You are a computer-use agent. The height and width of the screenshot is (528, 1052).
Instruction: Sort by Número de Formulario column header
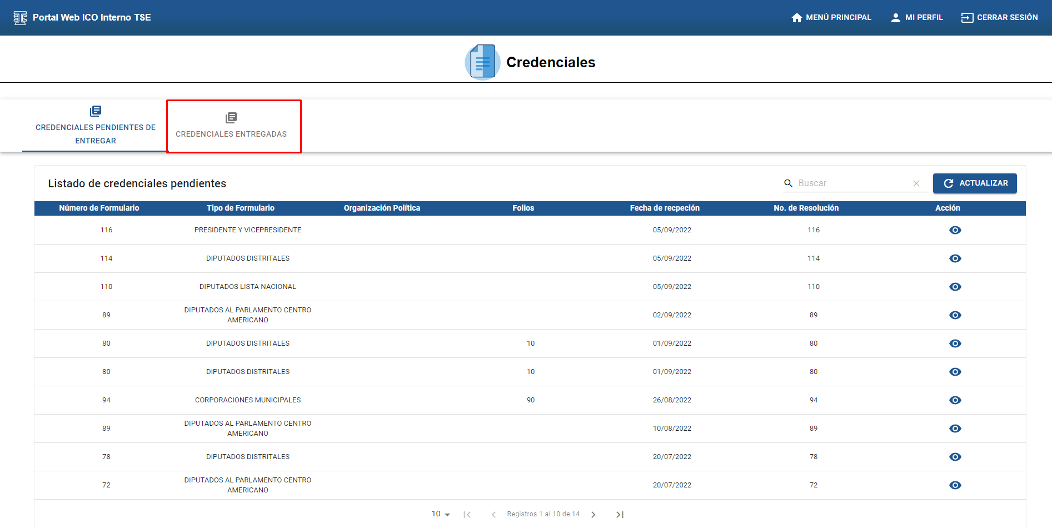tap(99, 208)
